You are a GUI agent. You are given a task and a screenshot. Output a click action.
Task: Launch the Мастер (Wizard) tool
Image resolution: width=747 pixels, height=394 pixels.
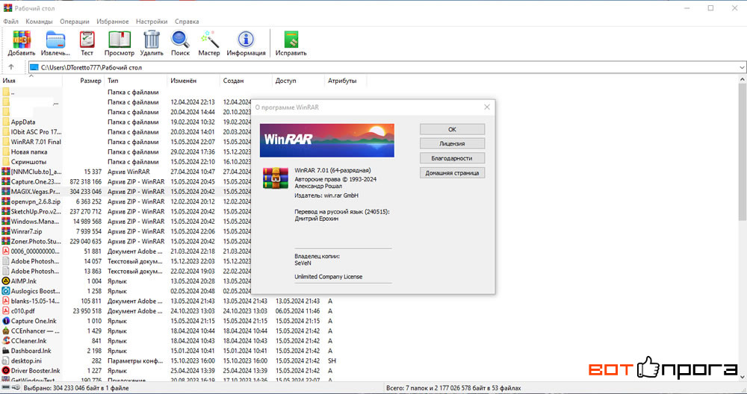[209, 40]
